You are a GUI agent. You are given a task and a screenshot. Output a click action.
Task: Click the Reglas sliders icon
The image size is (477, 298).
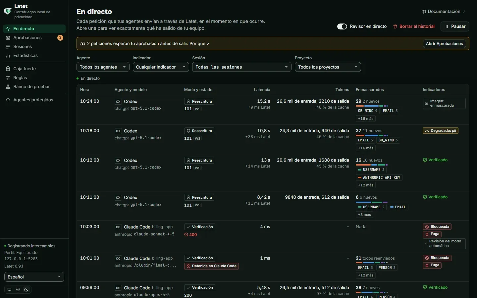pyautogui.click(x=8, y=78)
